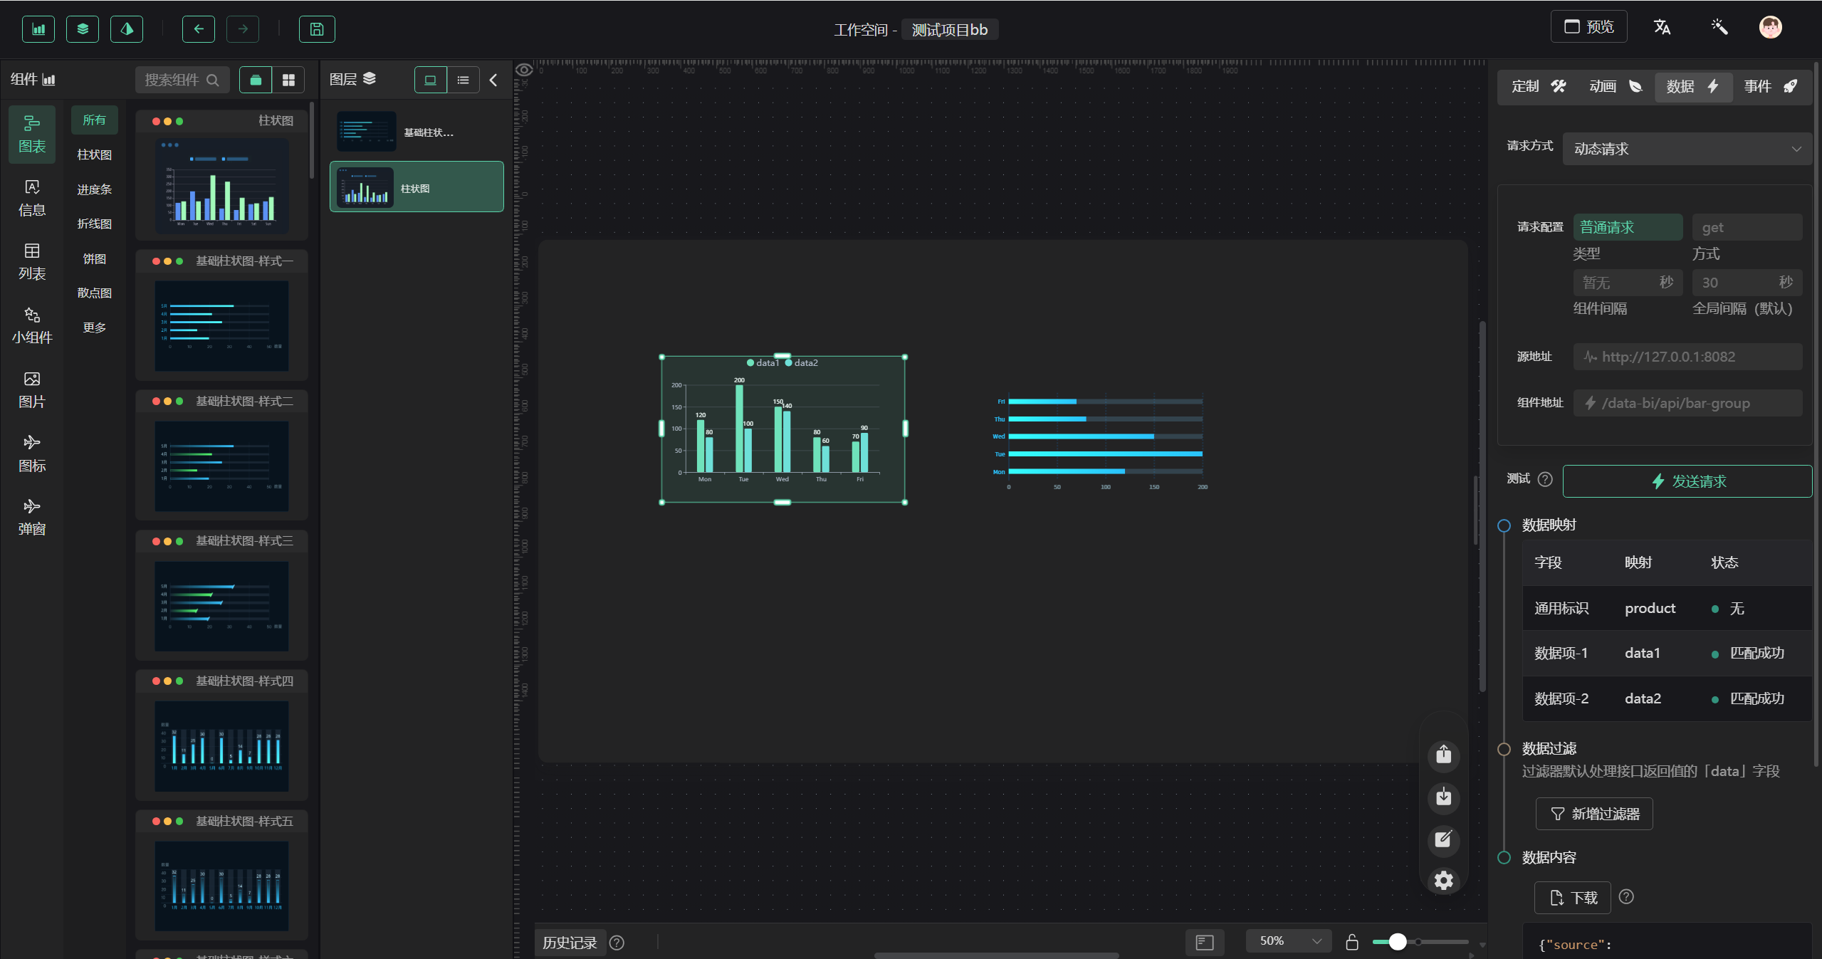Image resolution: width=1822 pixels, height=959 pixels.
Task: Toggle the canvas eye visibility icon
Action: click(524, 70)
